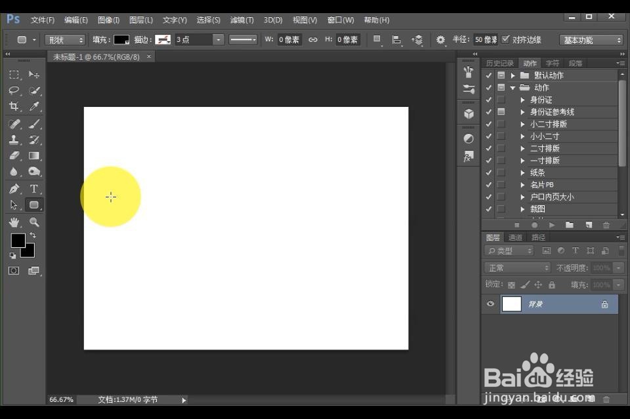Open 文件(F) menu
Screen dimensions: 630x419
[43, 20]
